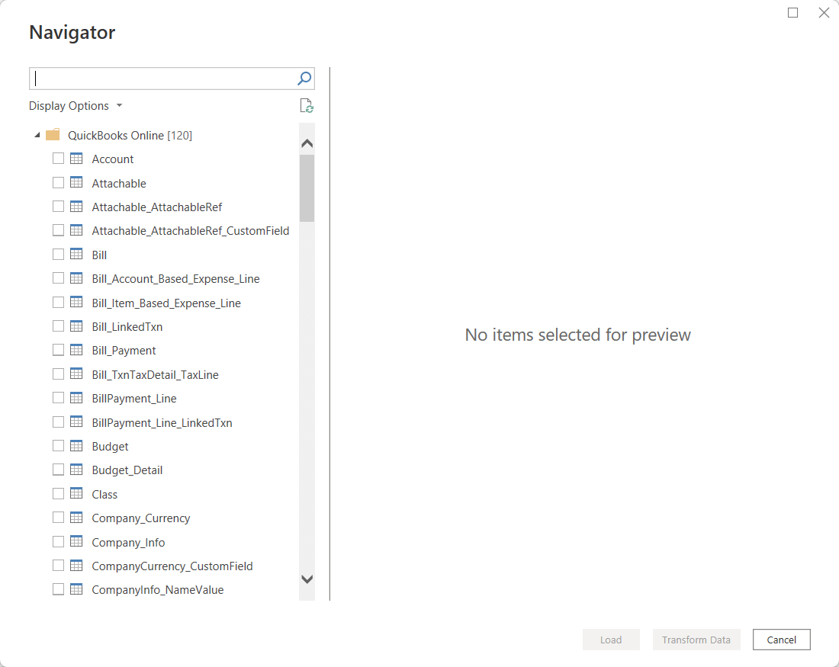839x667 pixels.
Task: Select the Bill_LinkedTxn table item
Action: pyautogui.click(x=127, y=327)
